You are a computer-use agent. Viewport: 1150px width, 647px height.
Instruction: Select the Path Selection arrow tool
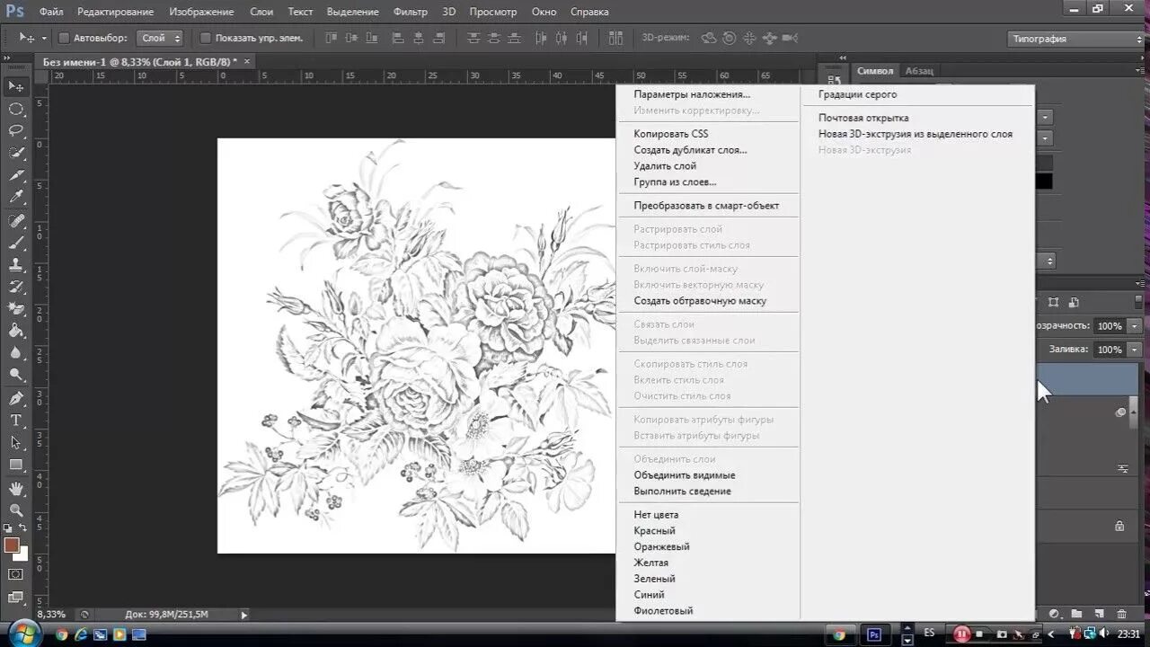pyautogui.click(x=16, y=442)
